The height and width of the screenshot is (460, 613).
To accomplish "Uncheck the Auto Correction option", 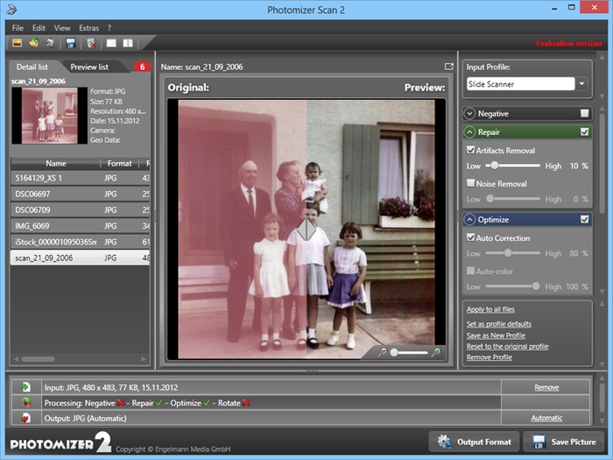I will (471, 238).
